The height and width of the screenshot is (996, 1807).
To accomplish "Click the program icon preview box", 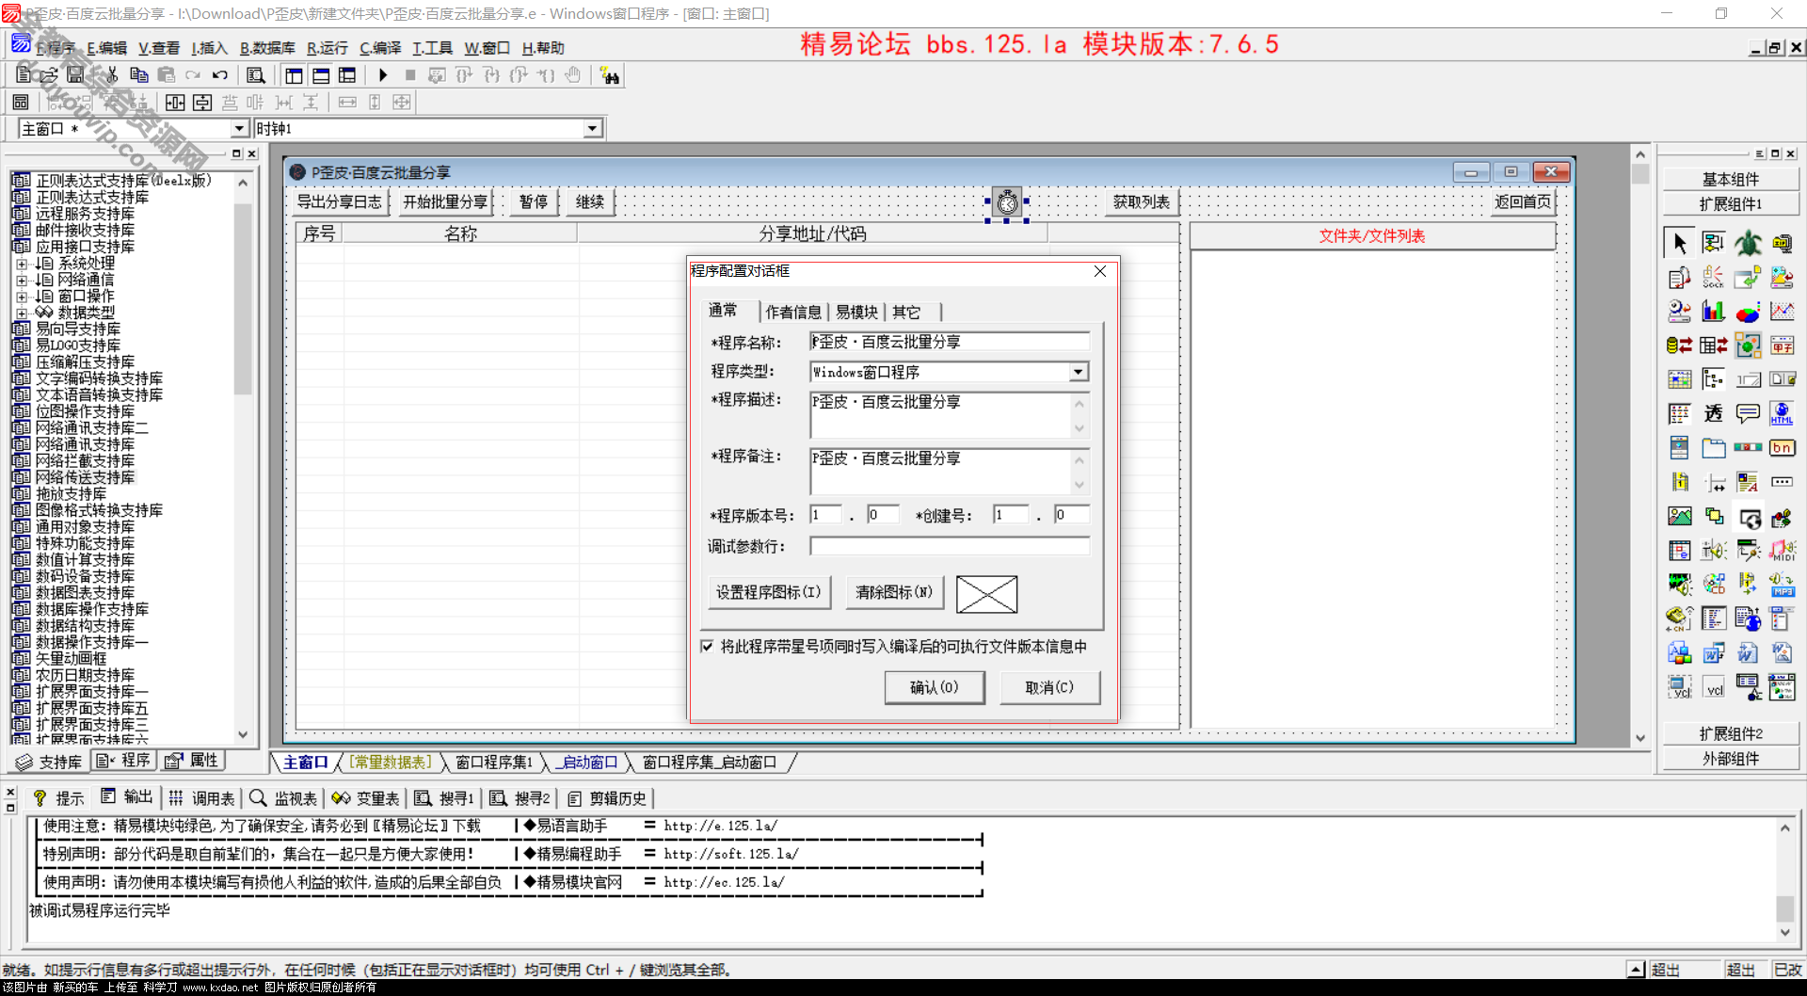I will pos(986,595).
